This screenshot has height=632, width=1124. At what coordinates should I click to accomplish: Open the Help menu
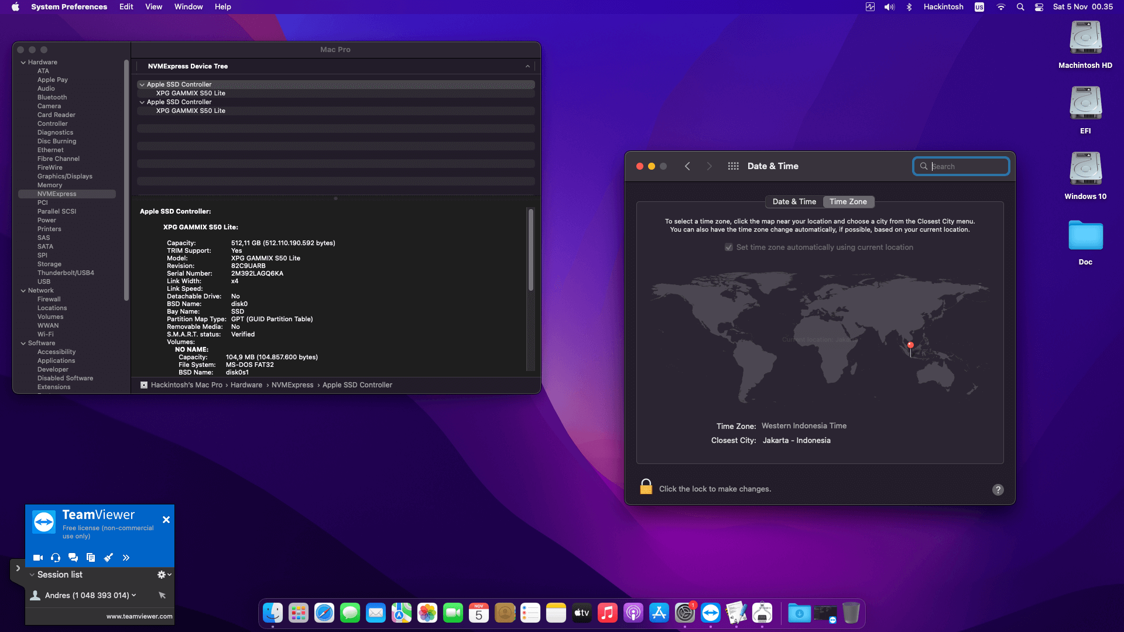(x=223, y=7)
